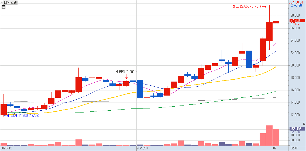The image size is (306, 151).
Task: Click the 02/01 date label at bottom right
Action: (294, 148)
